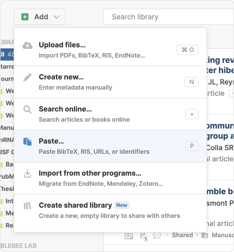Click the Shared label under the article
This screenshot has width=234, height=252.
tap(182, 235)
